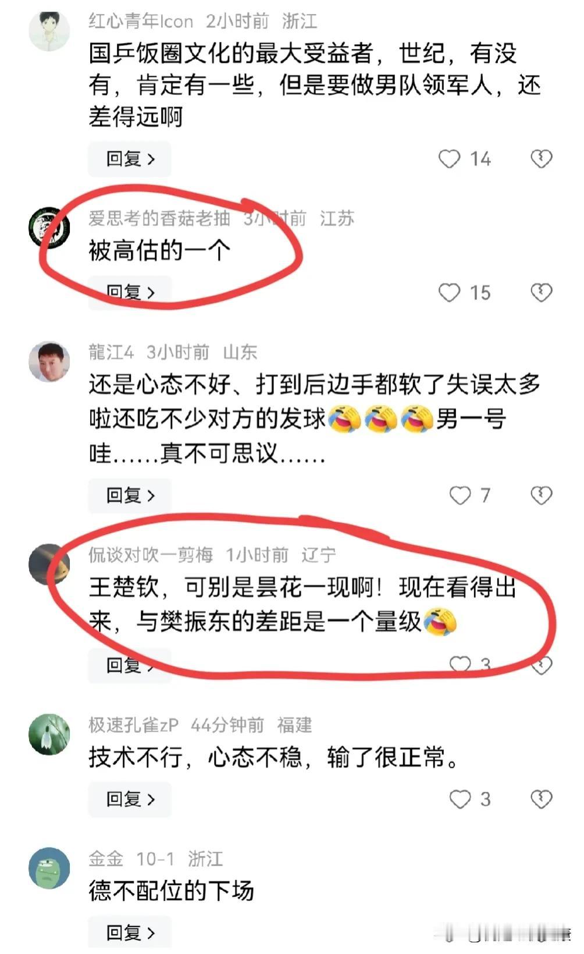This screenshot has width=584, height=954.
Task: Open 金金's green frog avatar
Action: (x=49, y=868)
